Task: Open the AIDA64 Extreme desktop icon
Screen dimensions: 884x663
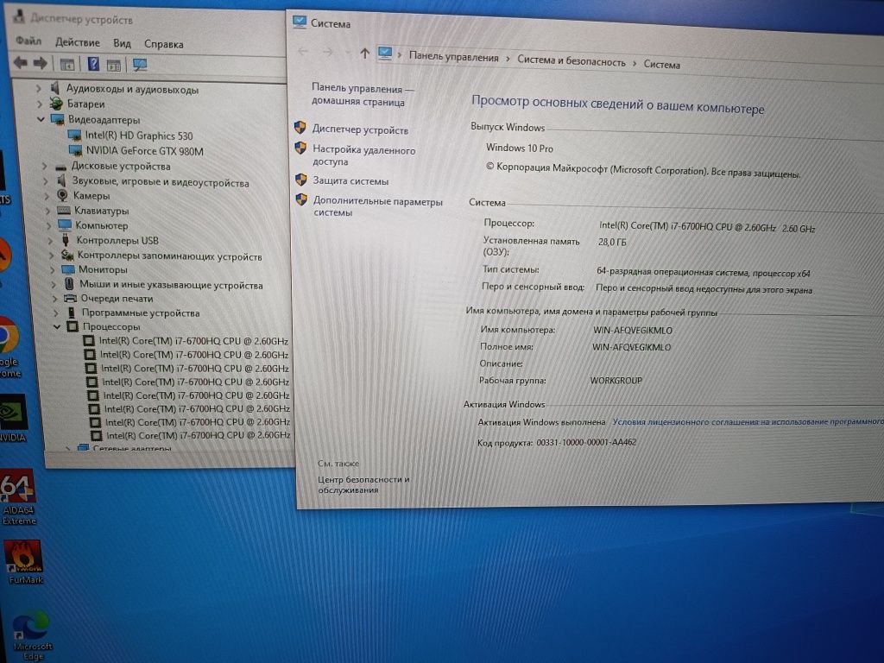Action: point(18,497)
